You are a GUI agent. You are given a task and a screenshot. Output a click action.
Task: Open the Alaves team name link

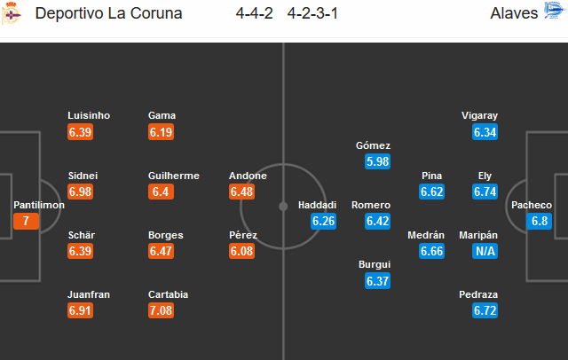(x=514, y=13)
